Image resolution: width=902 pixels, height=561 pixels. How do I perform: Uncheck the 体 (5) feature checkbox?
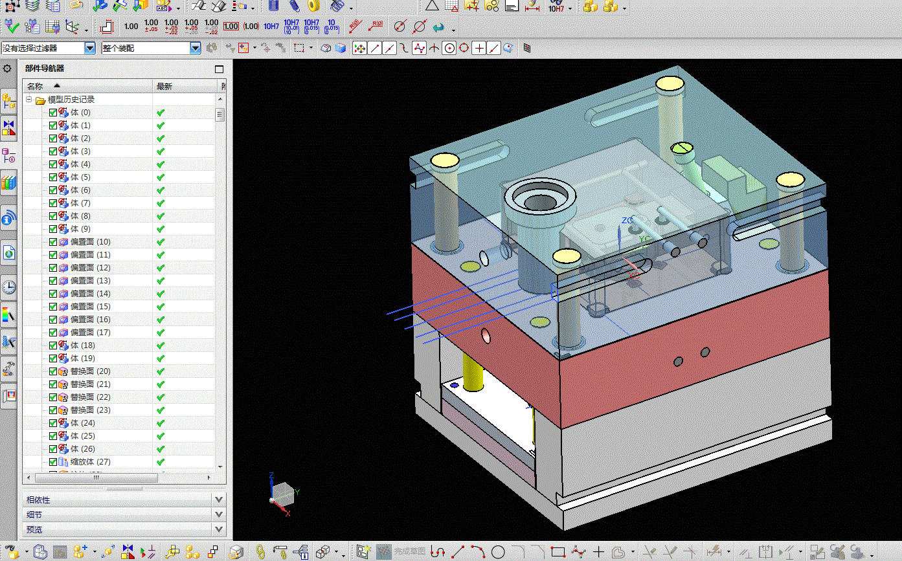tap(53, 177)
